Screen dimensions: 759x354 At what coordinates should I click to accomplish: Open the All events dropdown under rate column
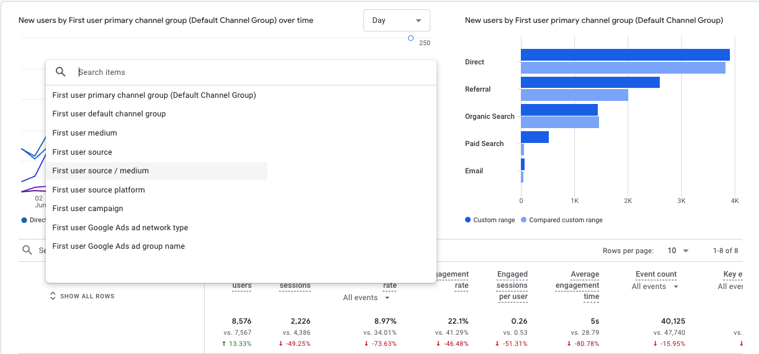click(366, 298)
